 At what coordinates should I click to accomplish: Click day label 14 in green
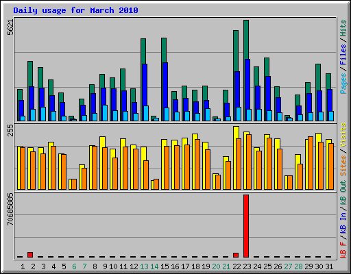[155, 266]
